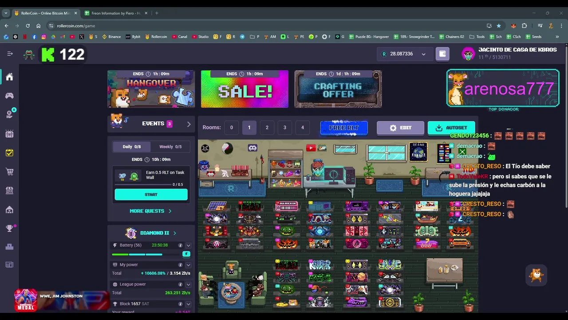Select room 3

(284, 128)
